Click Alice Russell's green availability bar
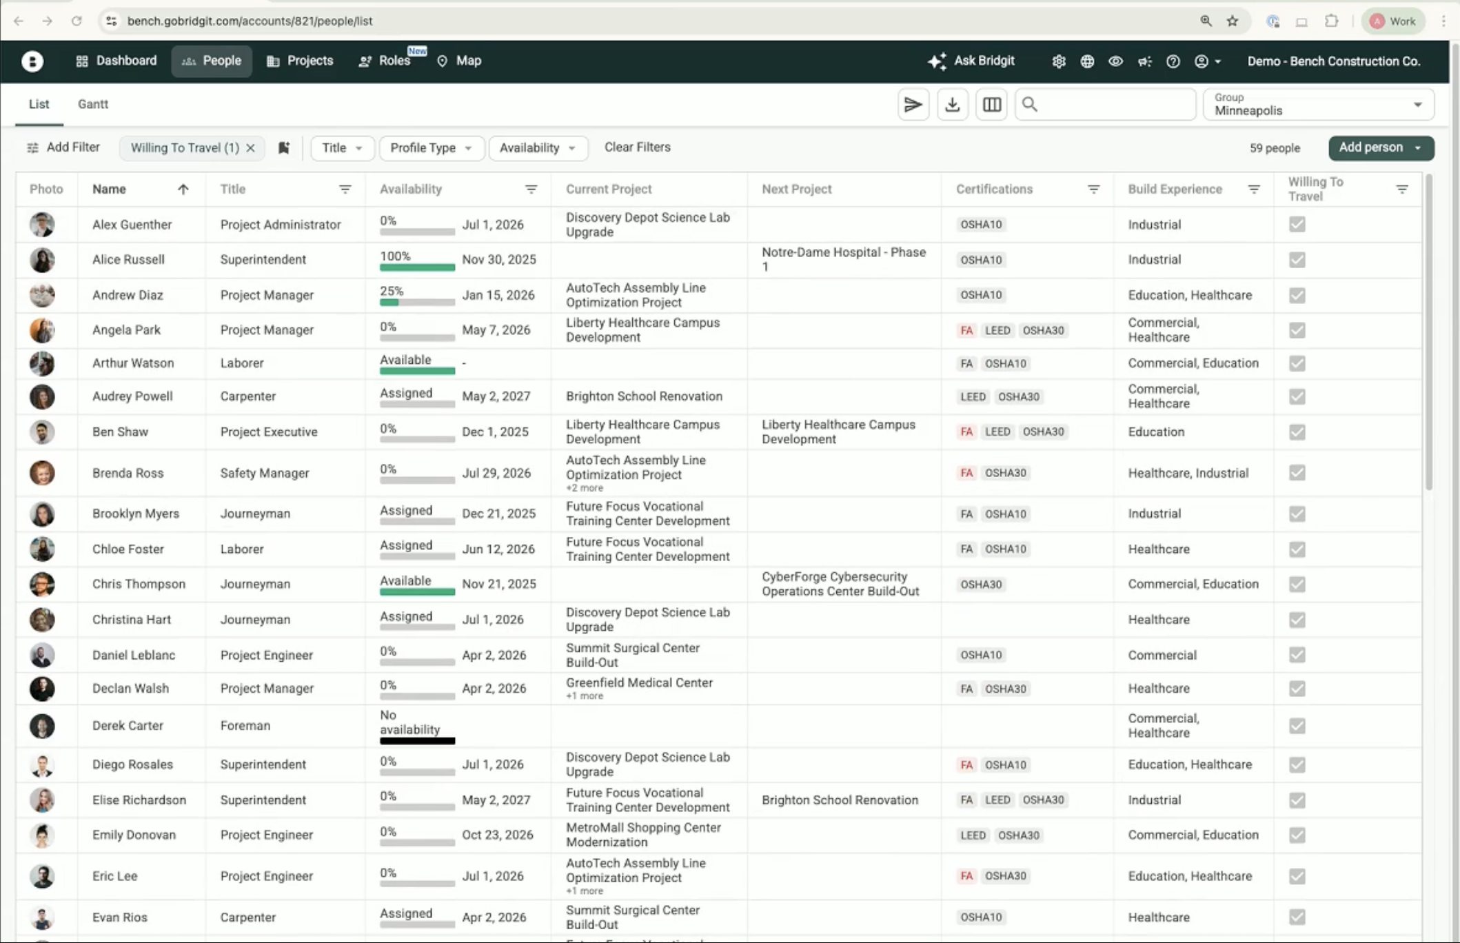This screenshot has width=1460, height=943. [416, 267]
